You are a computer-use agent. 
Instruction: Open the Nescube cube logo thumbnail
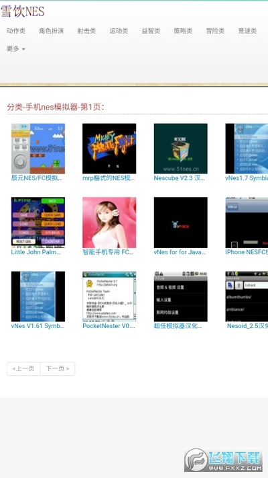click(180, 149)
